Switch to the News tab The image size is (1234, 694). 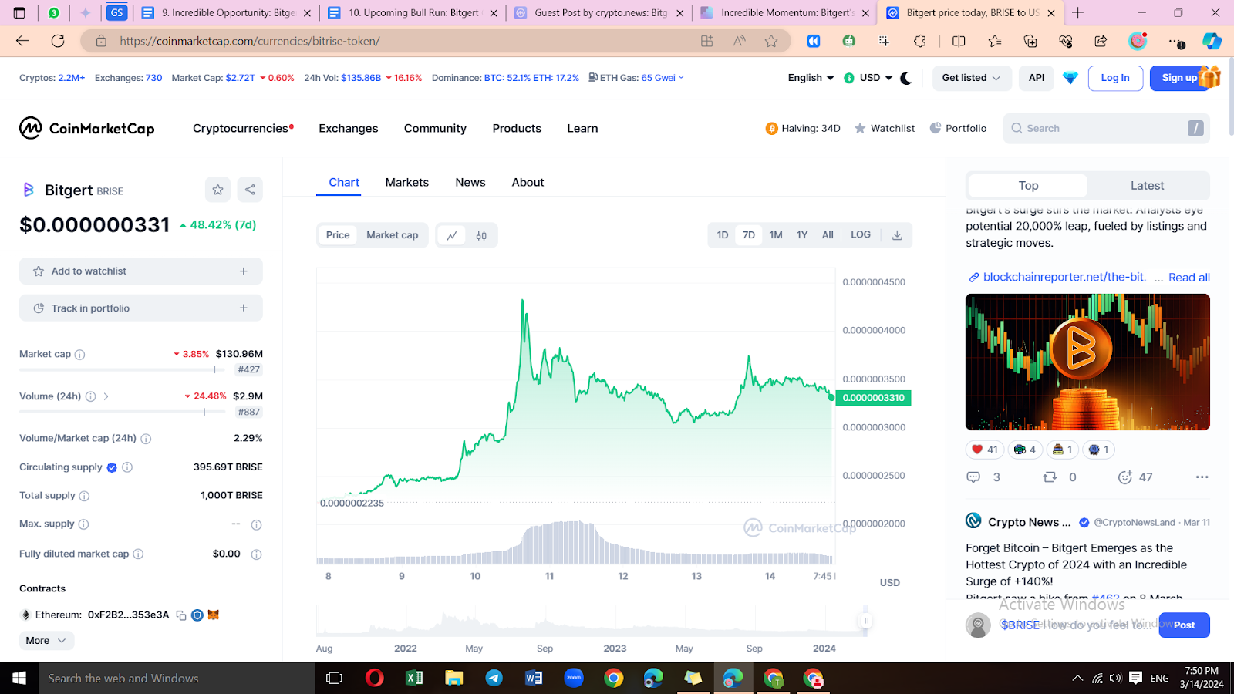pyautogui.click(x=470, y=183)
